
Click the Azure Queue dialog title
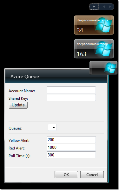click(x=25, y=77)
